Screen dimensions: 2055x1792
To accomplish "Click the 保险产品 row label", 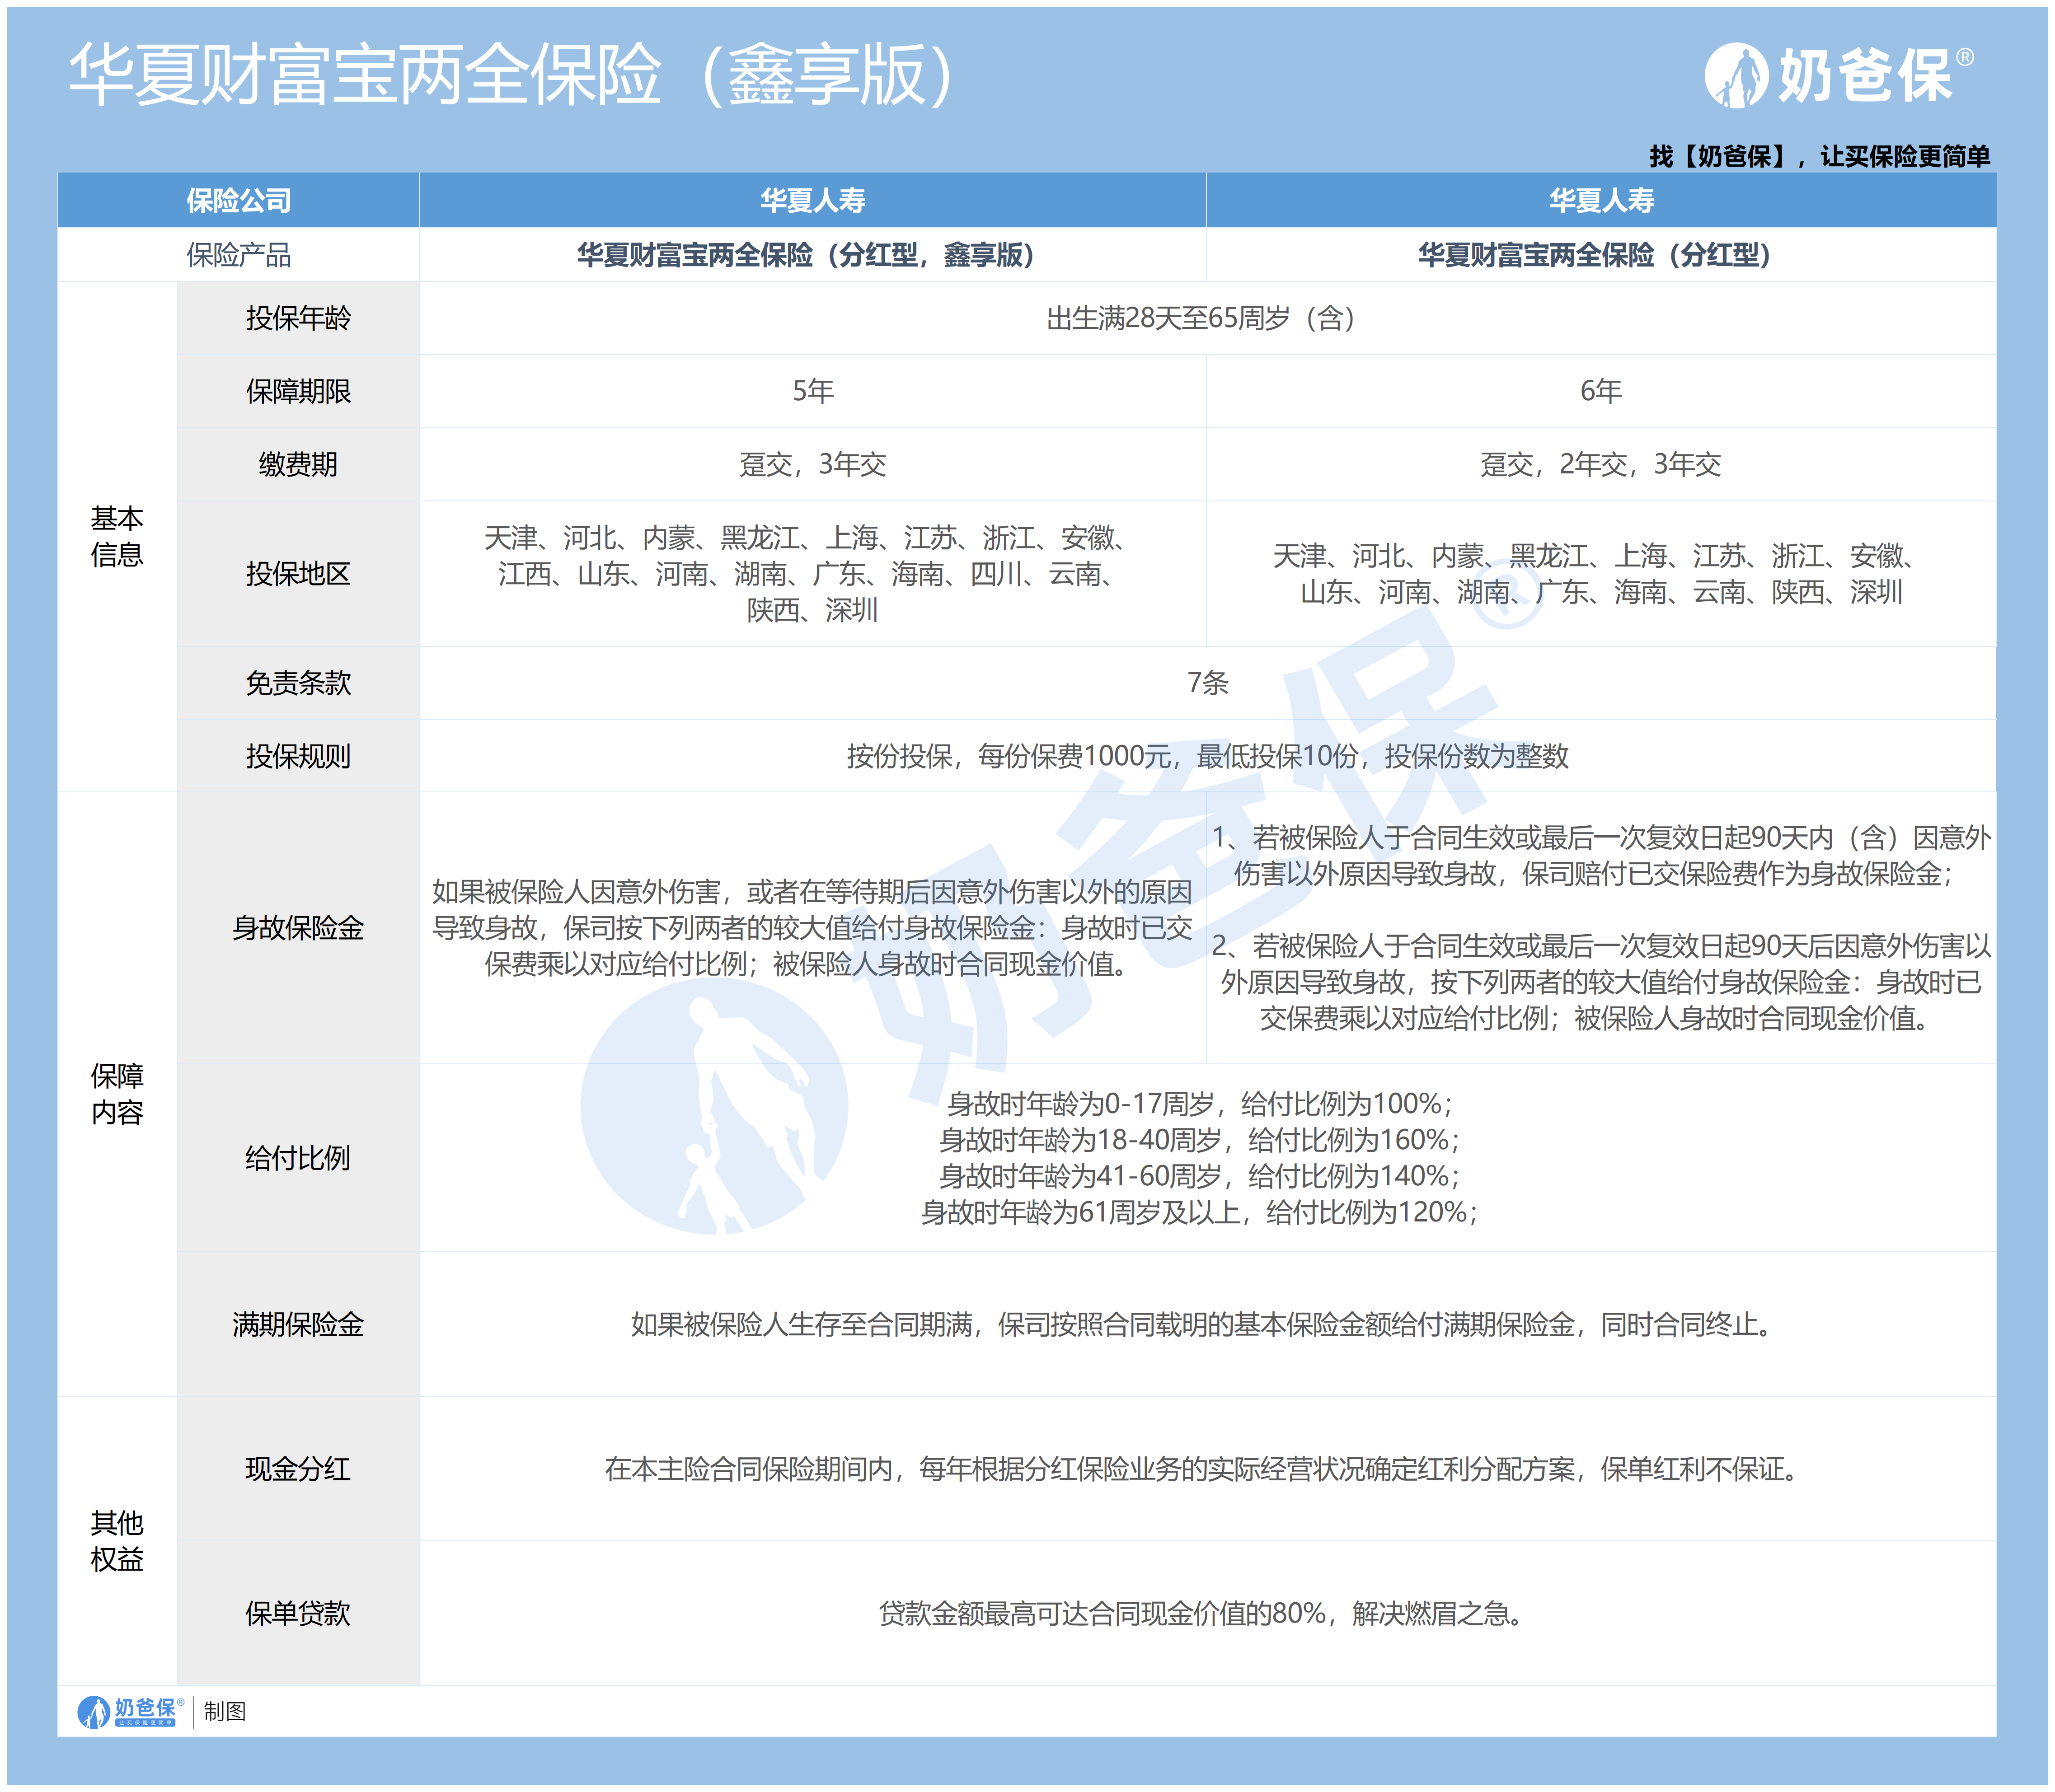I will pos(238,255).
